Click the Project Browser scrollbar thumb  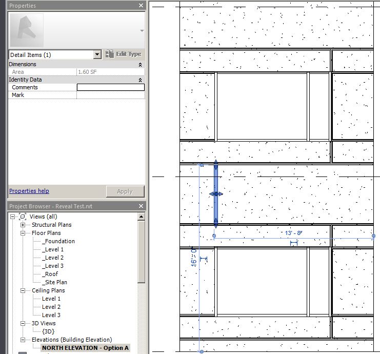[x=142, y=252]
